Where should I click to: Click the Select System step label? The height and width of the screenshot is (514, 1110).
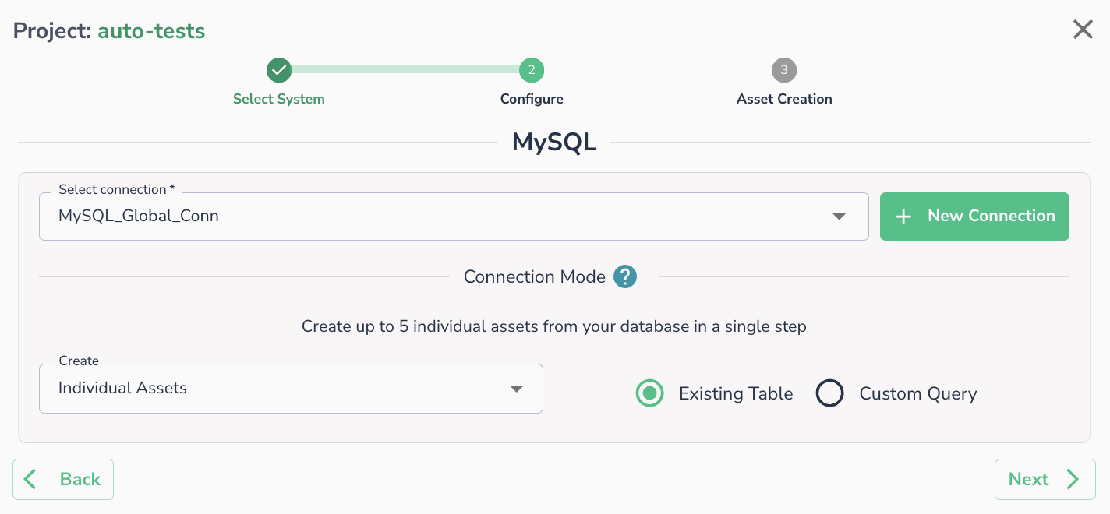pyautogui.click(x=279, y=99)
